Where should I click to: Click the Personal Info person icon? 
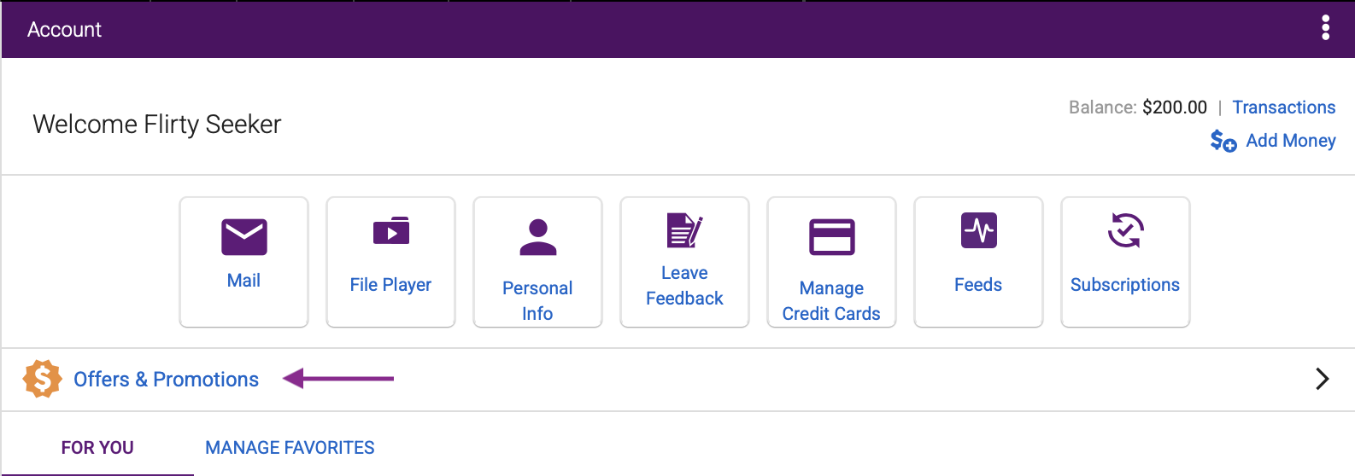(538, 237)
